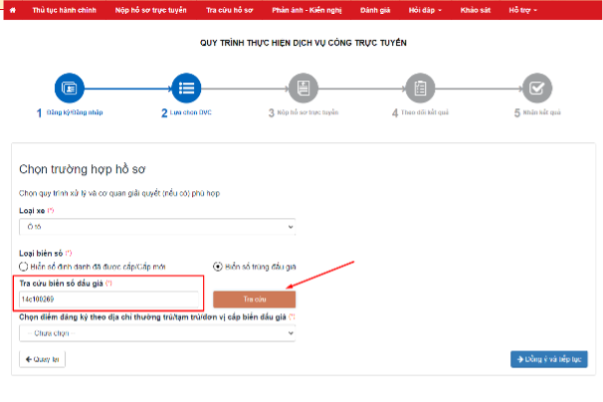The height and width of the screenshot is (402, 603).
Task: Click the auction plate number input field
Action: (109, 299)
